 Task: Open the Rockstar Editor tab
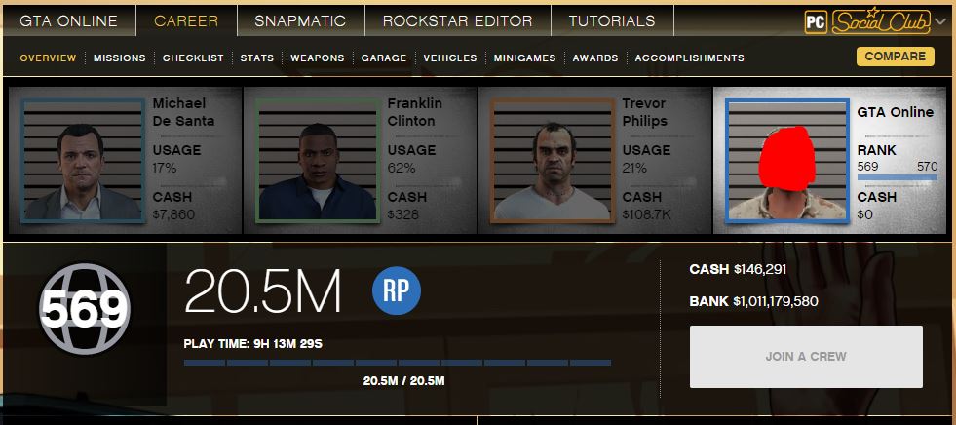[x=457, y=20]
